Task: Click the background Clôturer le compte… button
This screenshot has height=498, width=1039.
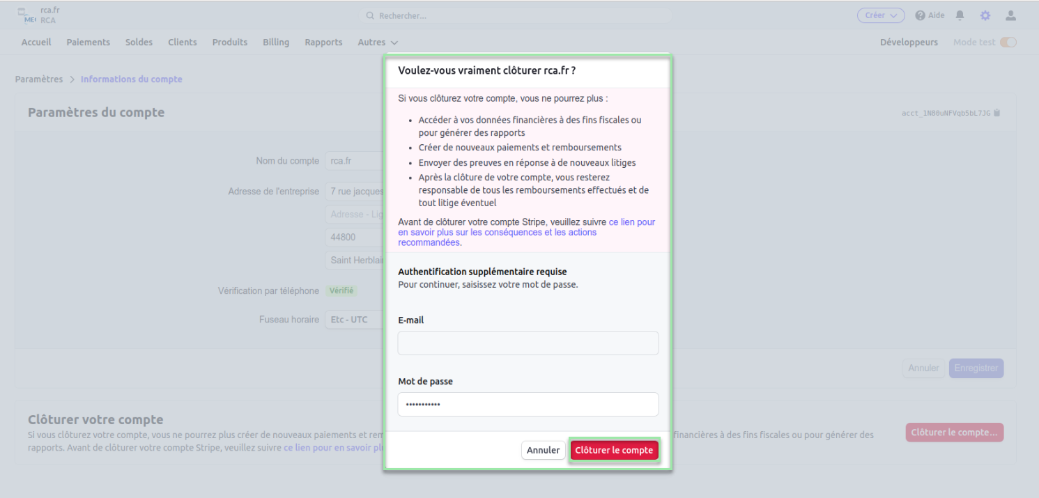Action: [x=955, y=433]
